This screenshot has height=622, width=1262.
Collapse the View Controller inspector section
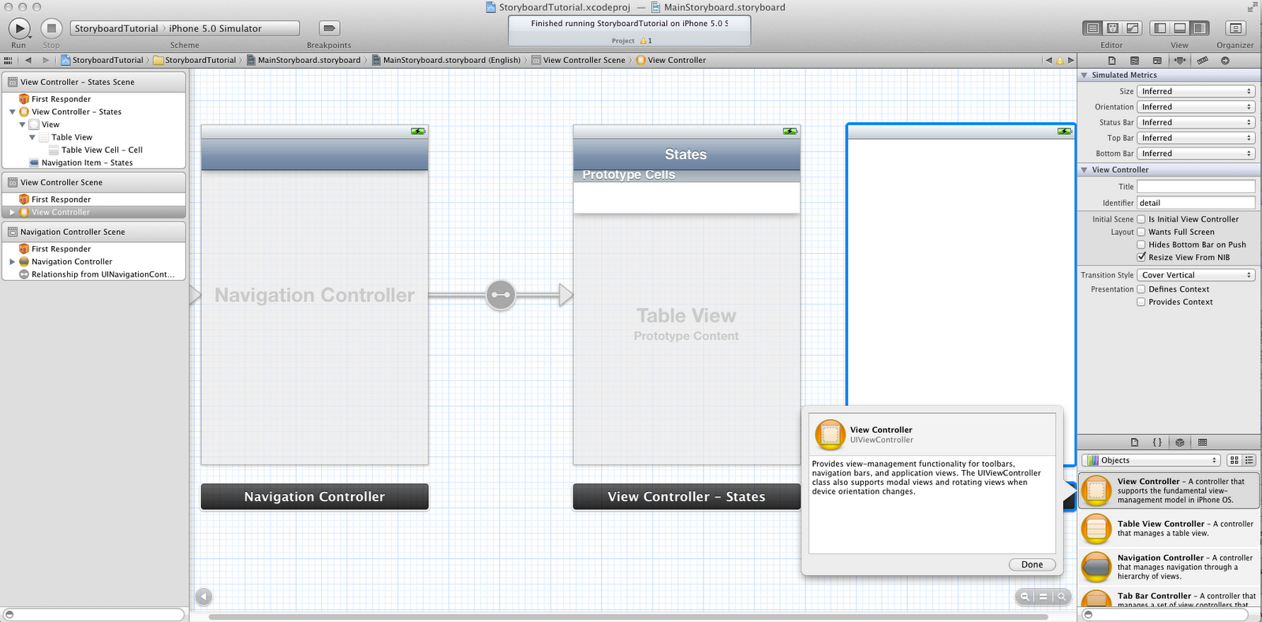(1085, 169)
